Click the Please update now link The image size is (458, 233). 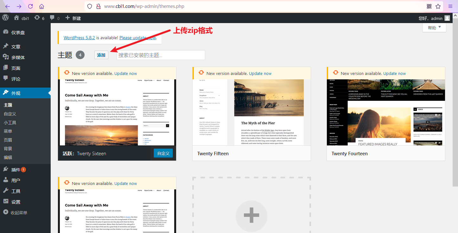coord(137,37)
